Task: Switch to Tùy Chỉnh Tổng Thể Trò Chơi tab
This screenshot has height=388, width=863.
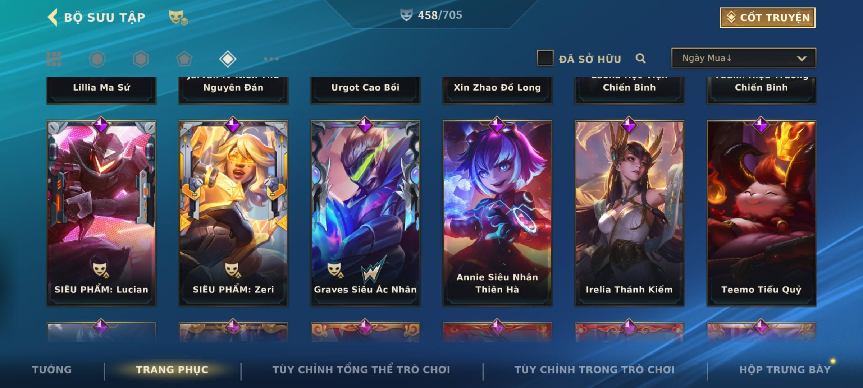Action: [x=361, y=369]
